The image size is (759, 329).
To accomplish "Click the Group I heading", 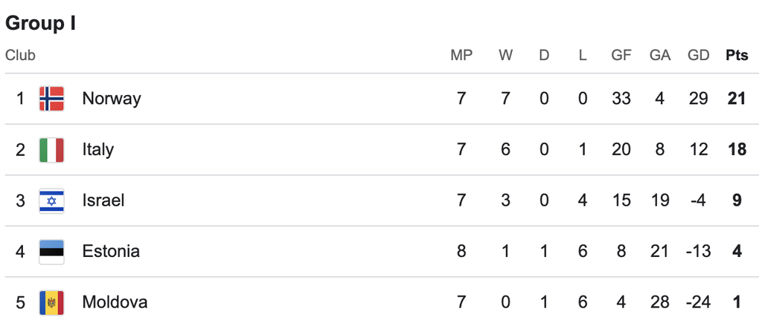I will 41,24.
